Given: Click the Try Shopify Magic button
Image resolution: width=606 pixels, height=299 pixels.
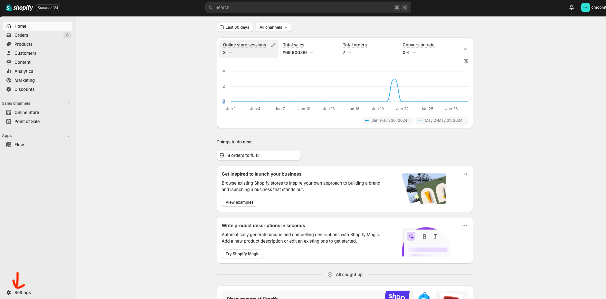Looking at the screenshot, I should pos(242,254).
